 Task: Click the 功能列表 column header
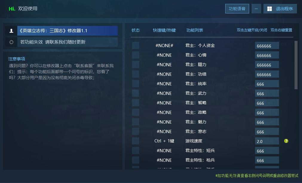[195, 30]
